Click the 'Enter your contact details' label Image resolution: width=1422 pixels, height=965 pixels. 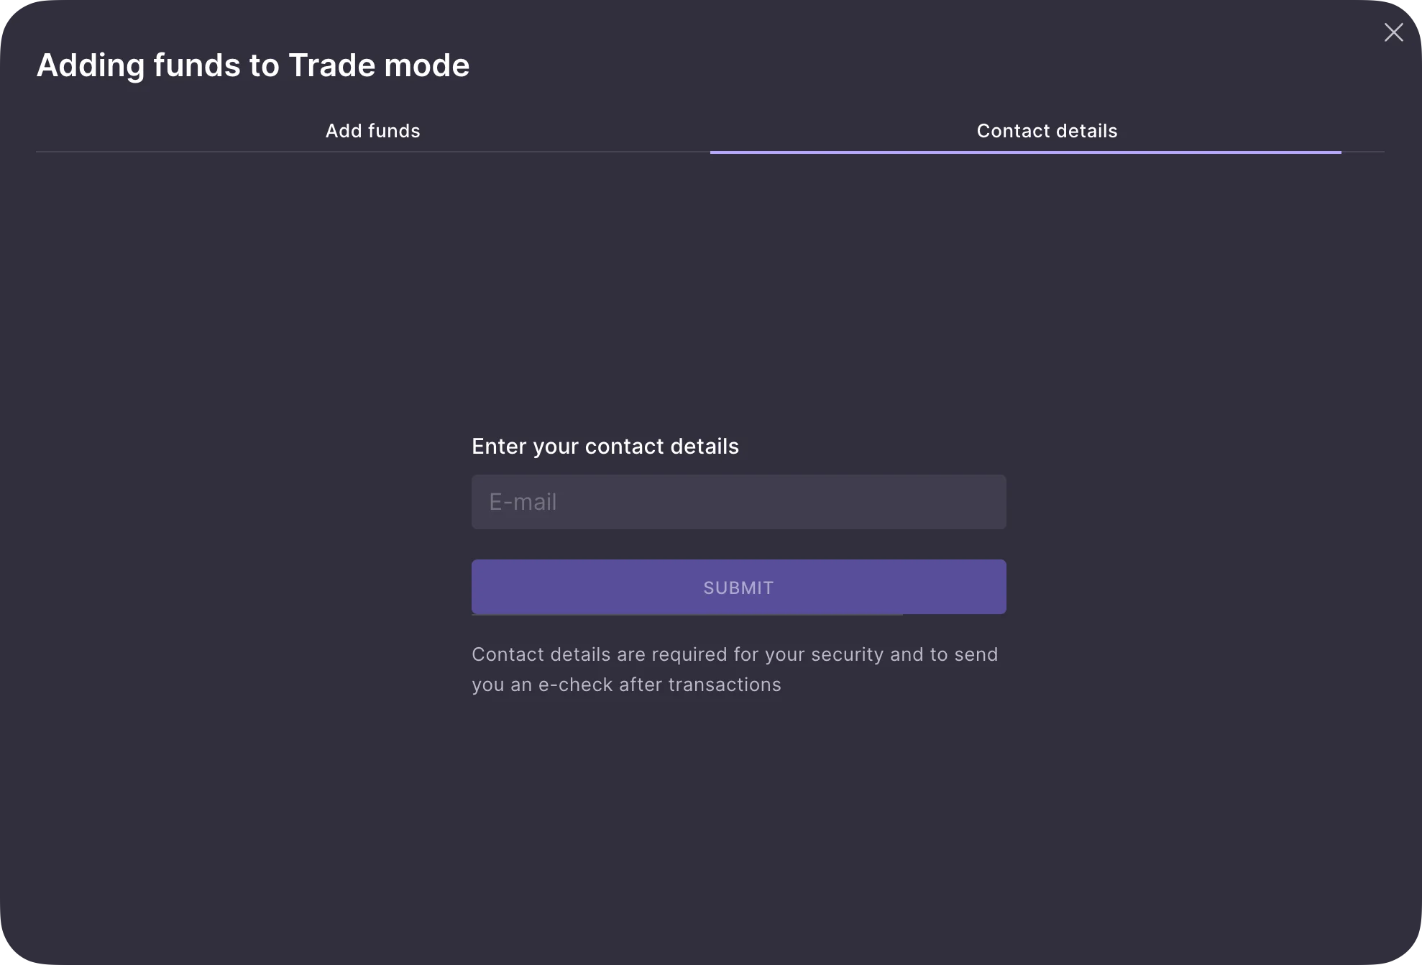point(605,447)
